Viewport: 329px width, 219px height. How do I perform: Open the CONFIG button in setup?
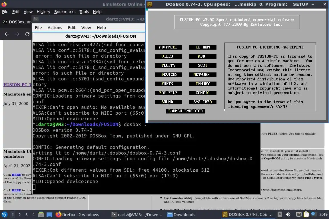coord(202,93)
